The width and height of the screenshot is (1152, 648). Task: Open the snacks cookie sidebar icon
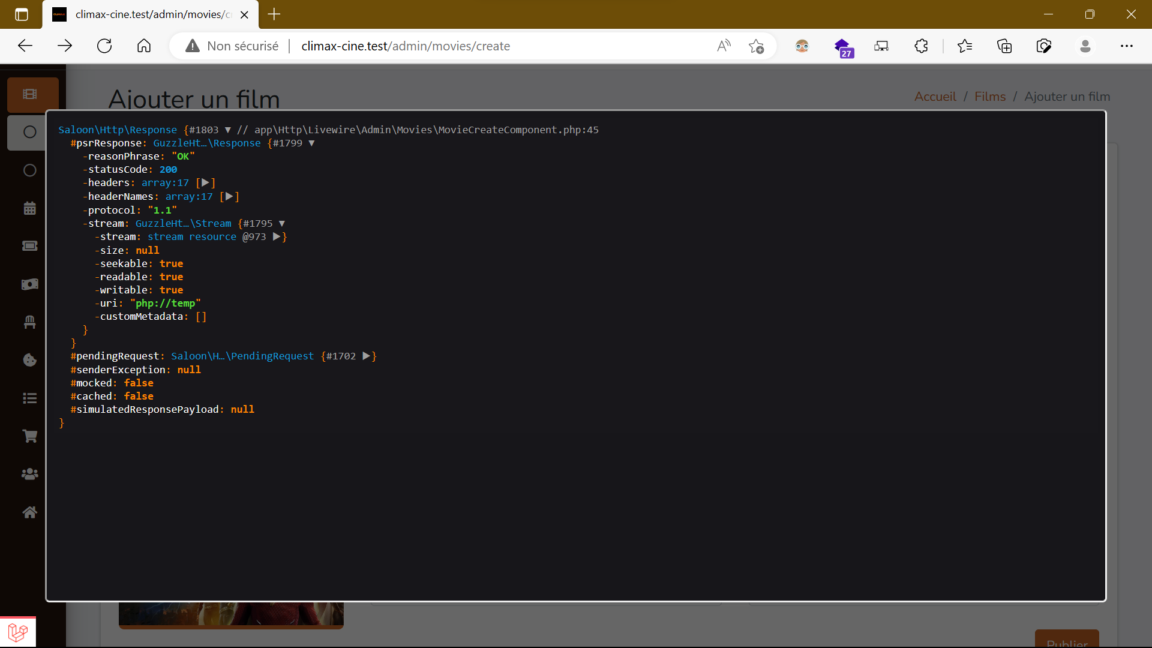29,360
